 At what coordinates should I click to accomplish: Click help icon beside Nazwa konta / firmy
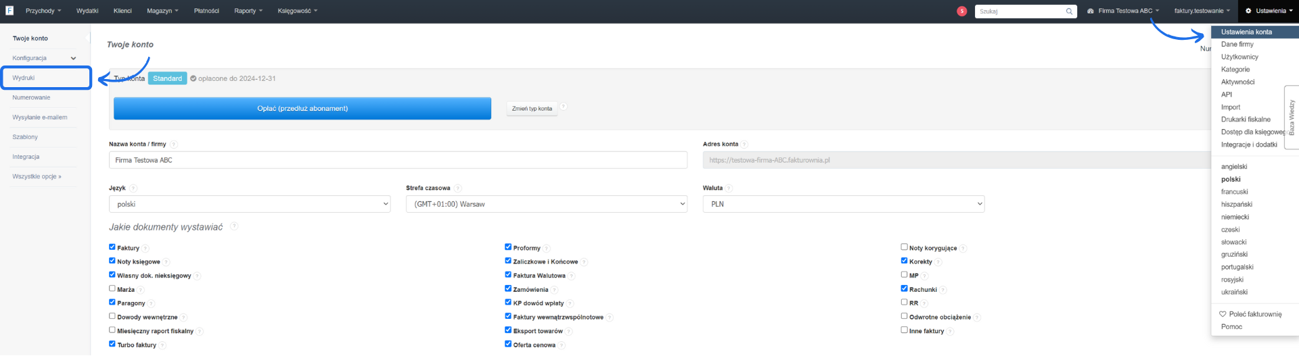pyautogui.click(x=174, y=145)
